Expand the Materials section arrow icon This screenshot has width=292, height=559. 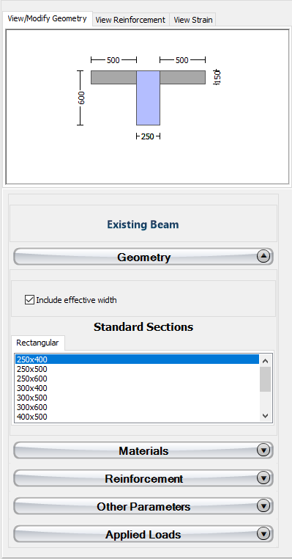coord(263,450)
